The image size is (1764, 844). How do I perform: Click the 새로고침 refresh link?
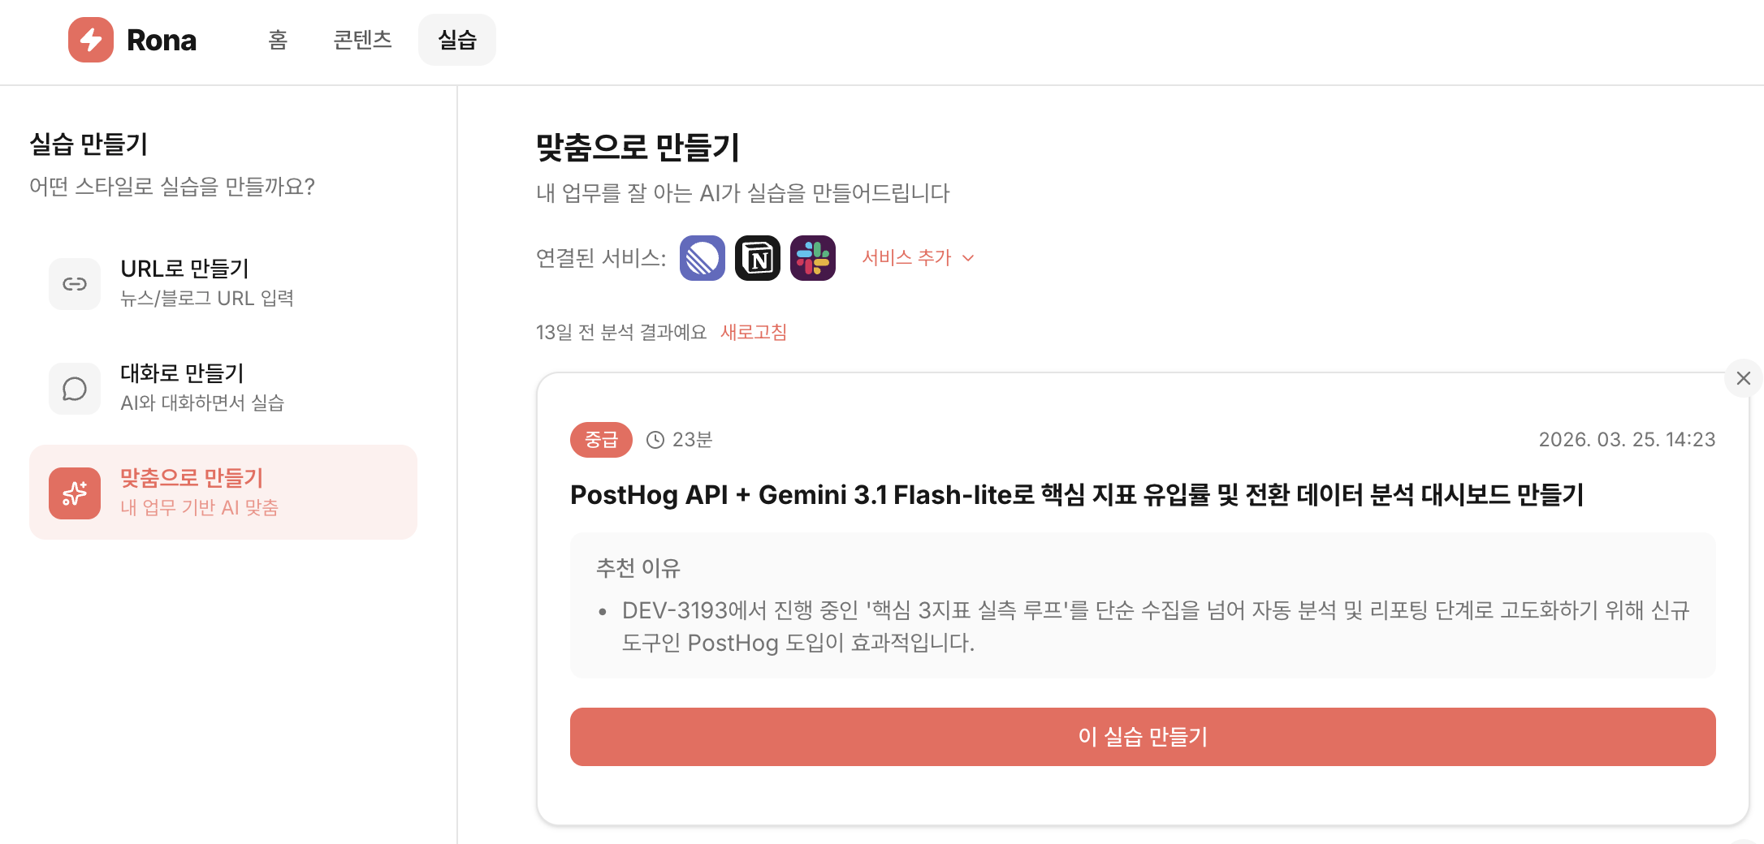[752, 332]
